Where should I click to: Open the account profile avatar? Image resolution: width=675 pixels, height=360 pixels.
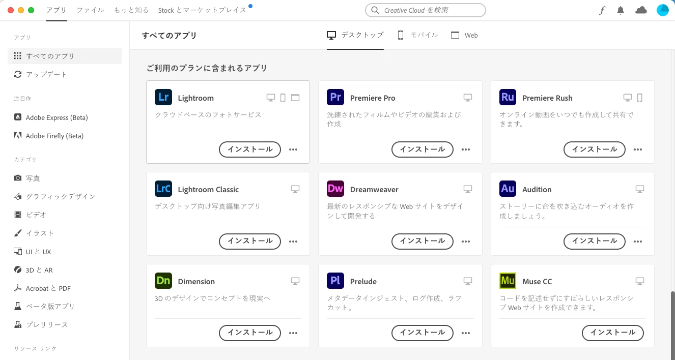(x=662, y=10)
